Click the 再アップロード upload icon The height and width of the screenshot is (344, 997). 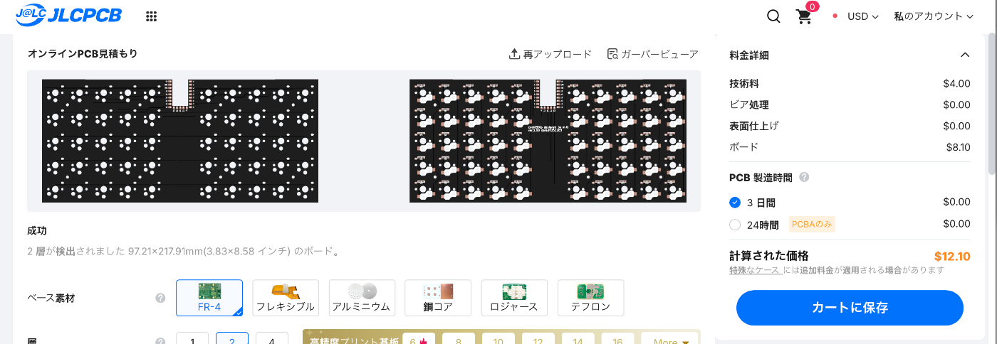click(514, 54)
